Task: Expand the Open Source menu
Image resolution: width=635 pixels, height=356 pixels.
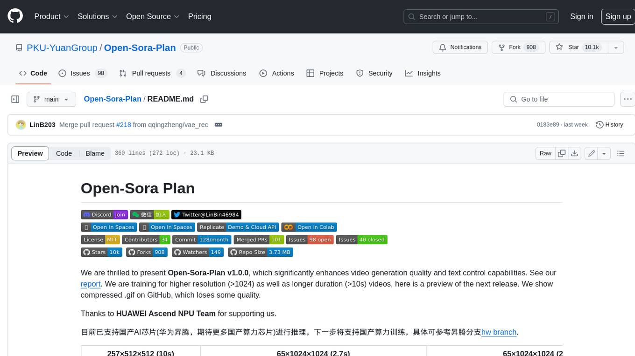Action: [x=153, y=16]
